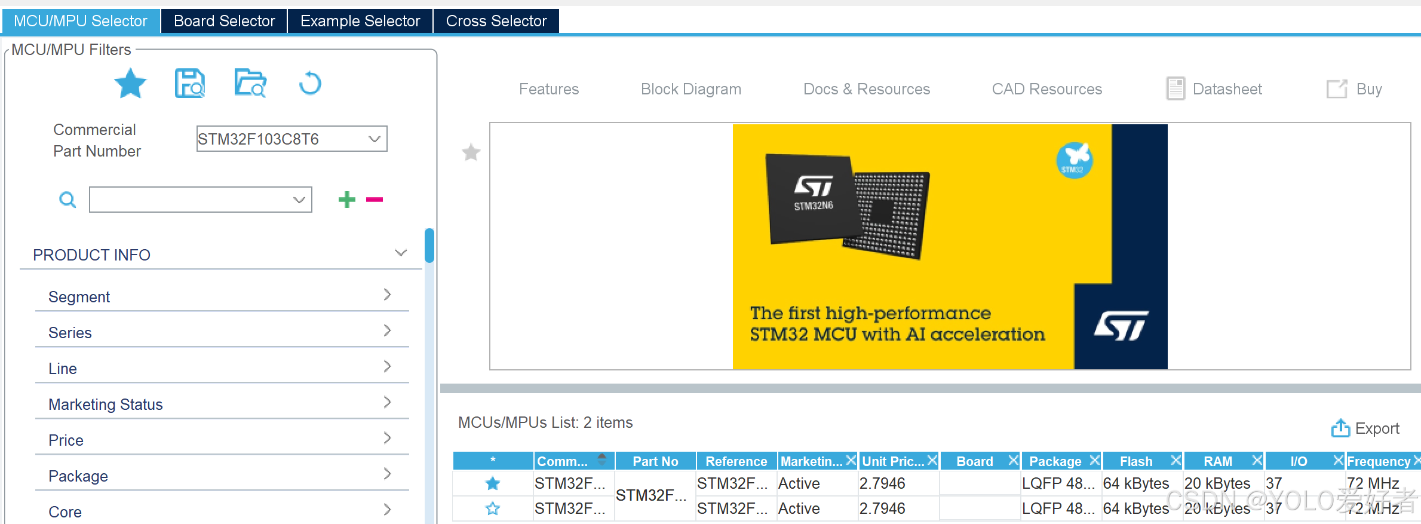1421x524 pixels.
Task: Select the merged STM32F... Part No cell
Action: 655,495
